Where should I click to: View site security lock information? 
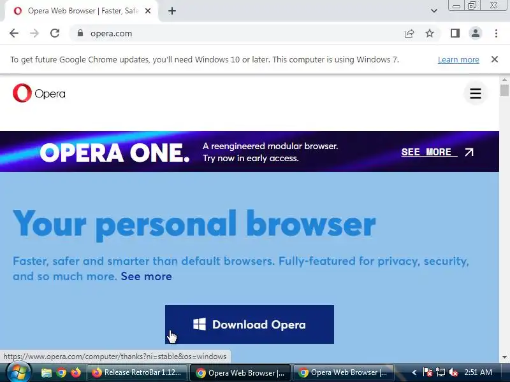coord(80,33)
